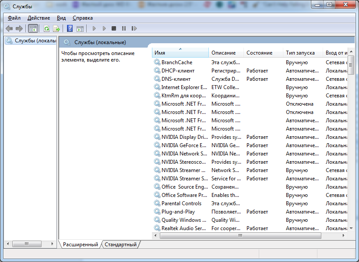Click the Export list toolbar icon
359x262 pixels.
click(x=56, y=28)
